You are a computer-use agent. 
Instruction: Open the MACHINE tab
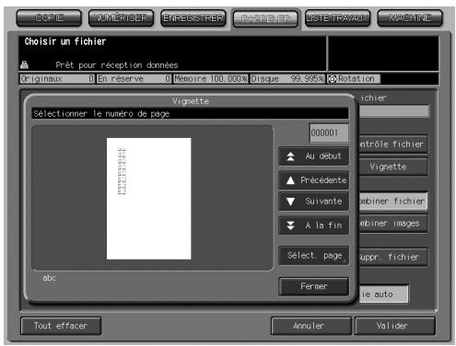410,18
